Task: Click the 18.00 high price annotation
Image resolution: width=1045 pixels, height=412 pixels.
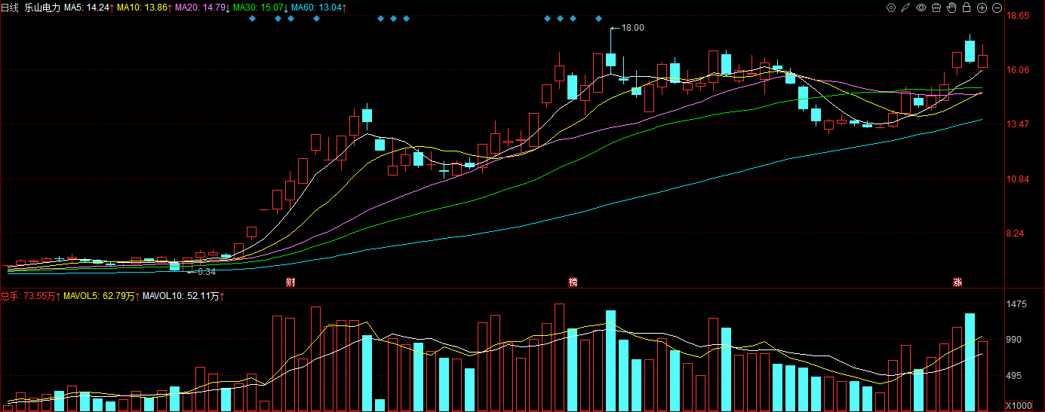Action: (632, 28)
